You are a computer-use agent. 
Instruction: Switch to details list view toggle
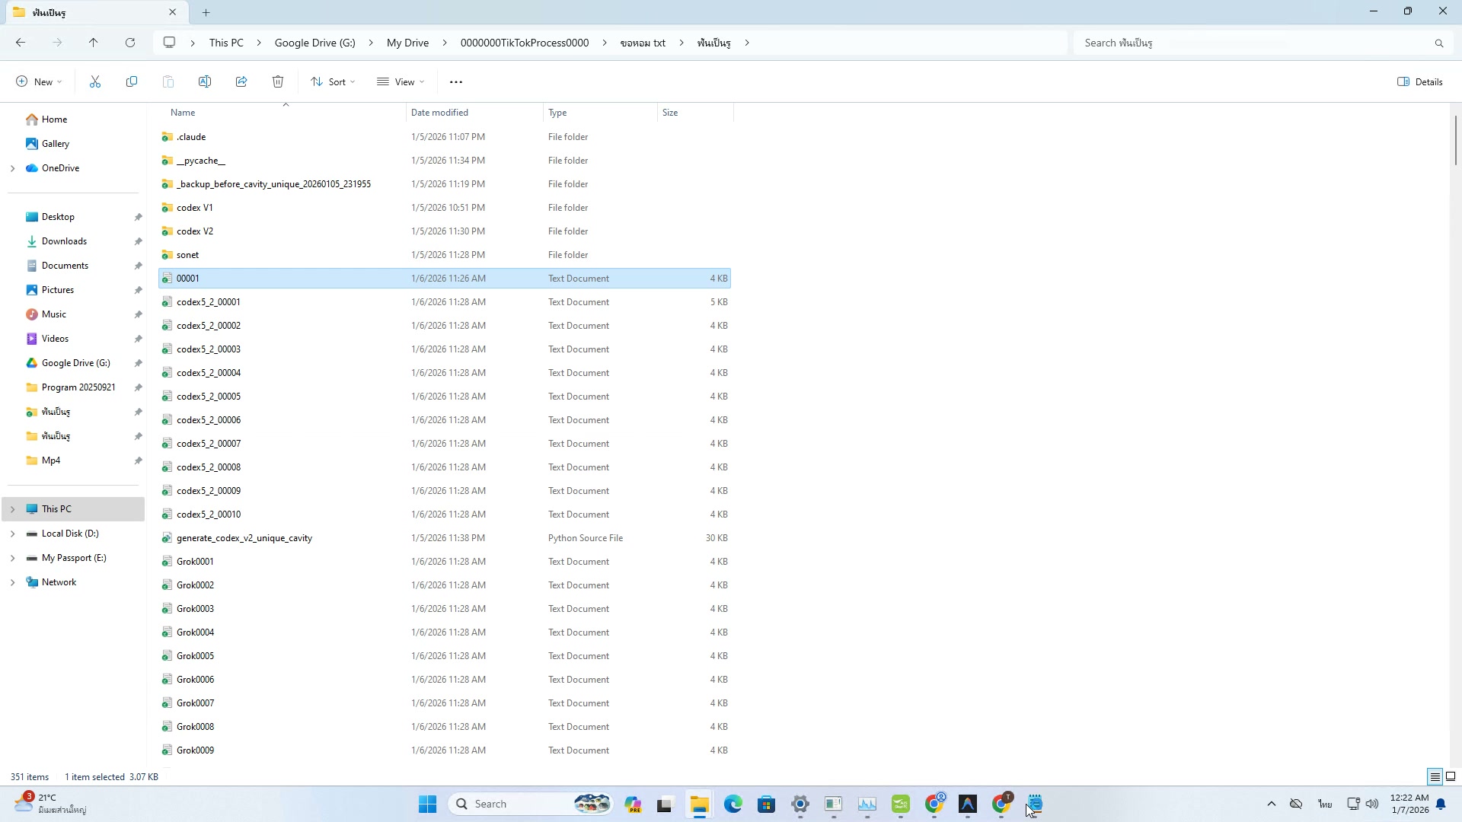click(x=1435, y=776)
